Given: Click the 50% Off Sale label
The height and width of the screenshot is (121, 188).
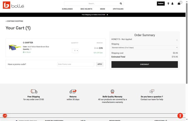Looking at the screenshot, I should tap(98, 53).
